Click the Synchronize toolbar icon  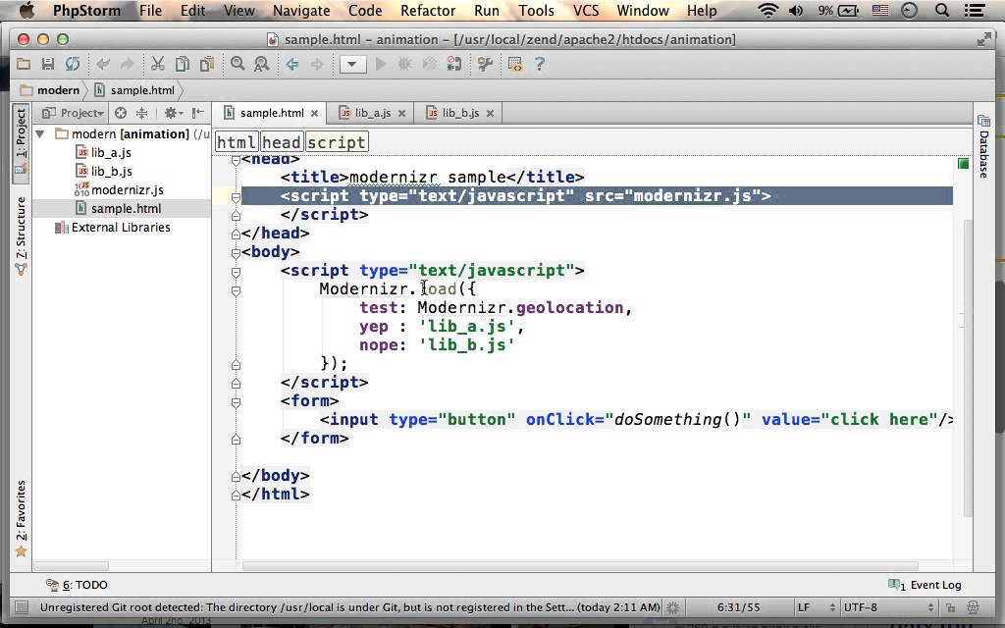pos(73,64)
